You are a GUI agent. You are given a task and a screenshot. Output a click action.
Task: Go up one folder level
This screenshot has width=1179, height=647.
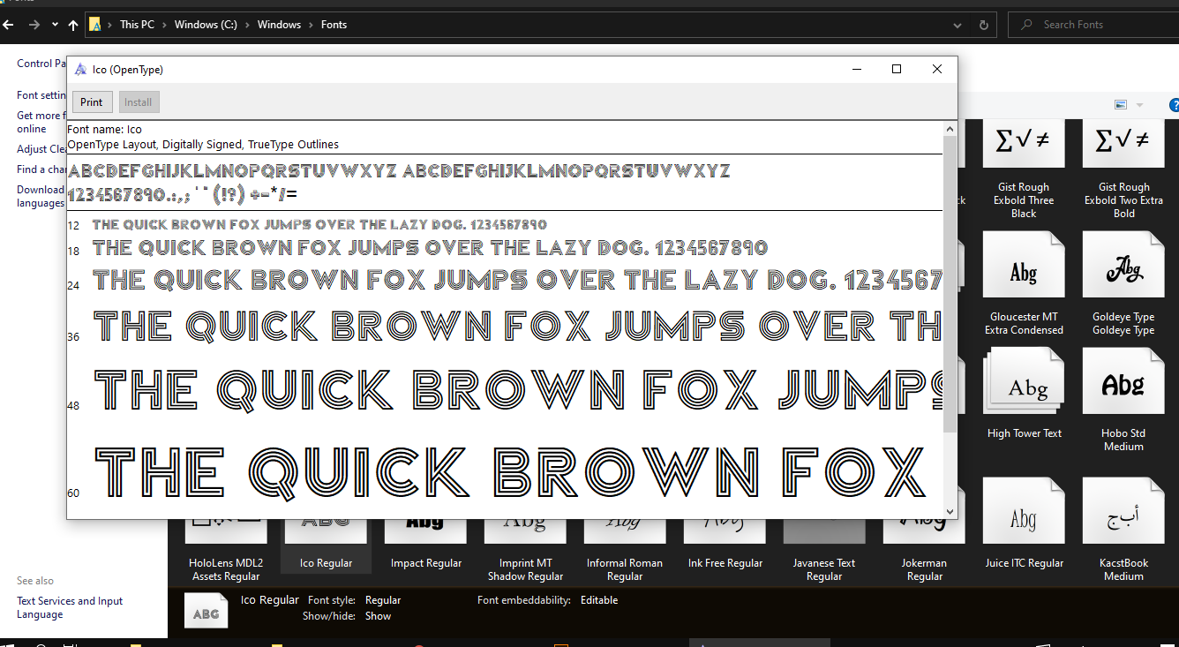point(73,25)
